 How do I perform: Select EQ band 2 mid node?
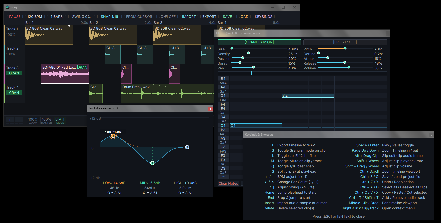click(152, 163)
